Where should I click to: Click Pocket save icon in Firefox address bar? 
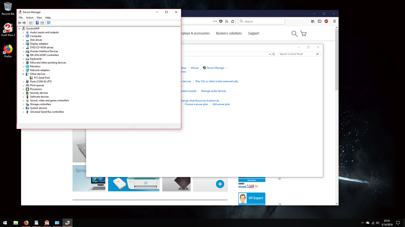(x=221, y=21)
